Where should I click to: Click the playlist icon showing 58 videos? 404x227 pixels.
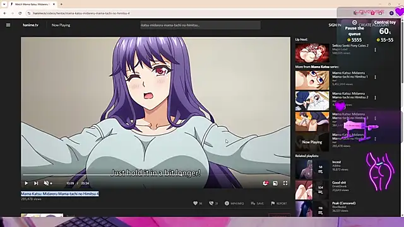click(321, 170)
